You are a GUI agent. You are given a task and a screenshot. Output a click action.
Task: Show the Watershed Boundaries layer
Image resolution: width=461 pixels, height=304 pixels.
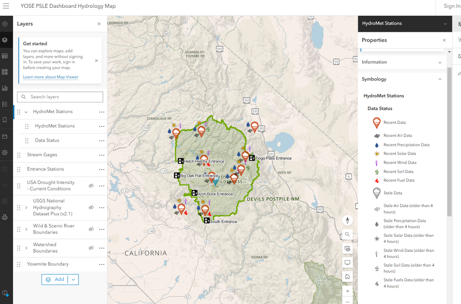(91, 248)
